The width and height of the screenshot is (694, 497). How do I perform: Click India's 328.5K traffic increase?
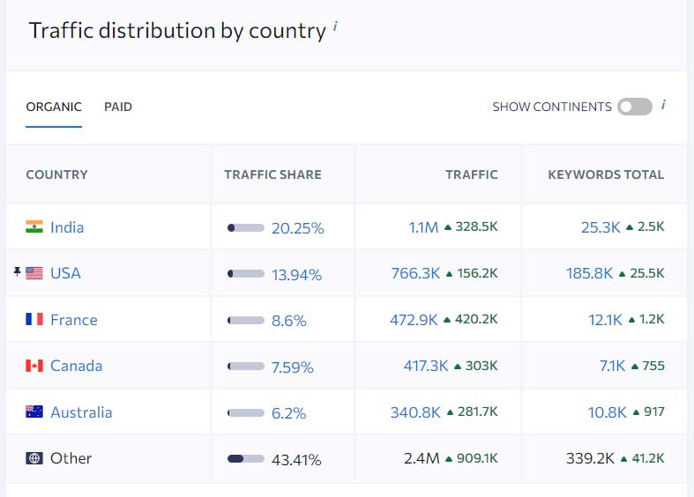[x=477, y=226]
